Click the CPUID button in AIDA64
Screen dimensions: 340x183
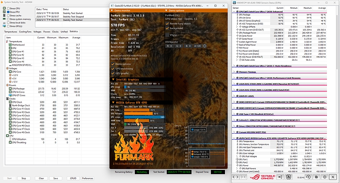(x=73, y=178)
